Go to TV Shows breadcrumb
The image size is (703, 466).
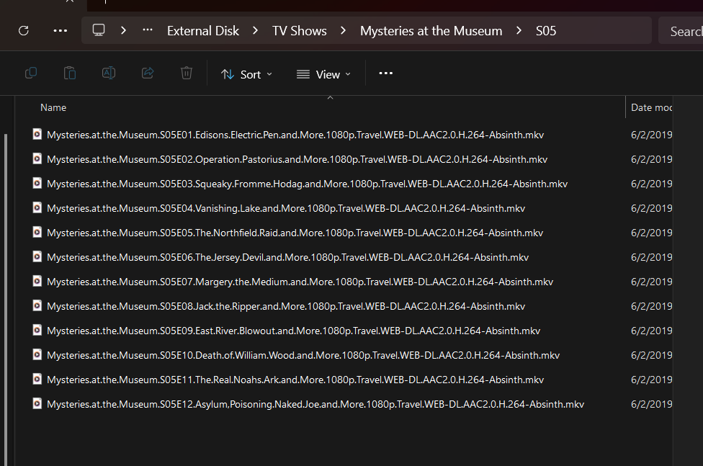300,30
